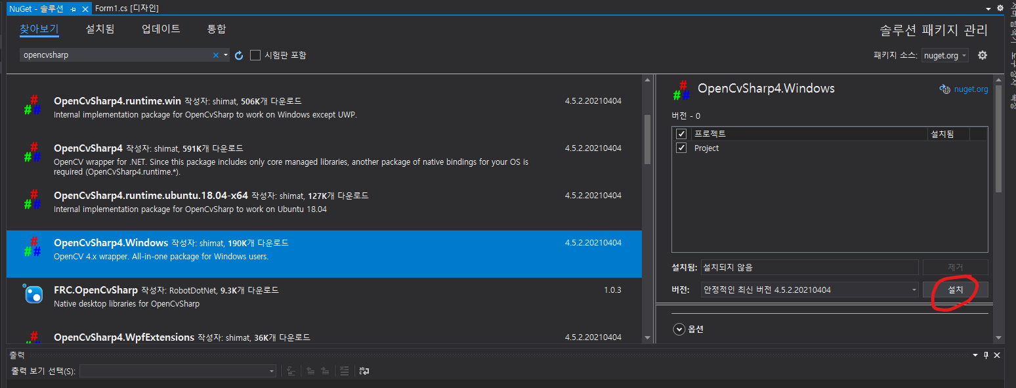
Task: Open the 출력 panel window options dropdown
Action: click(976, 355)
